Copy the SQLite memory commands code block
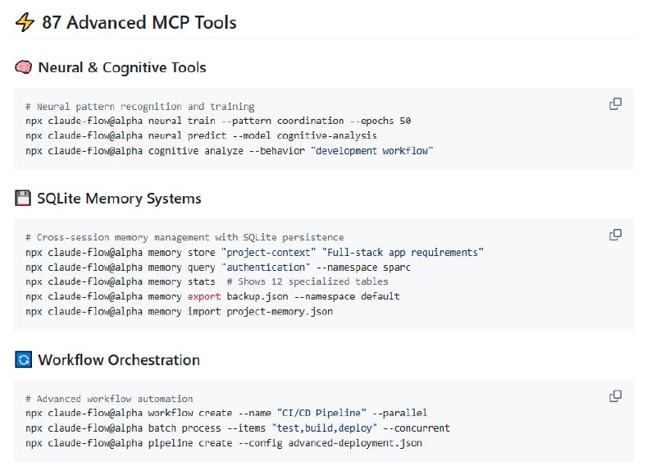Screen dimensions: 656x462 pos(615,235)
